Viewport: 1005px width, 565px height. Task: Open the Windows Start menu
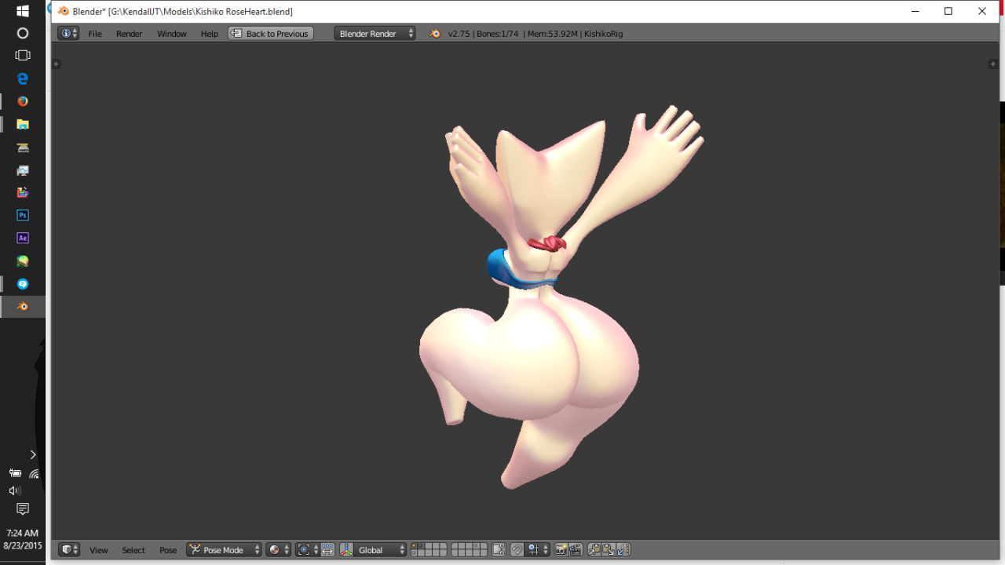coord(23,11)
